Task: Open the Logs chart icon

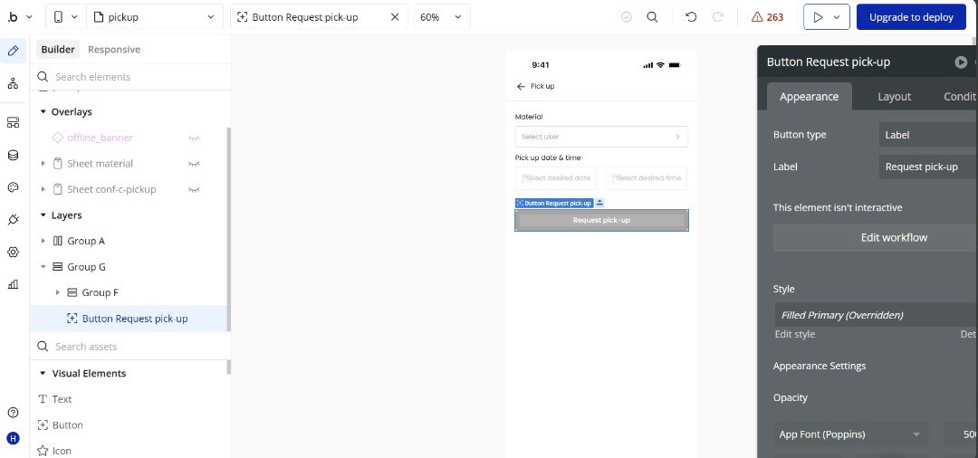Action: [13, 285]
